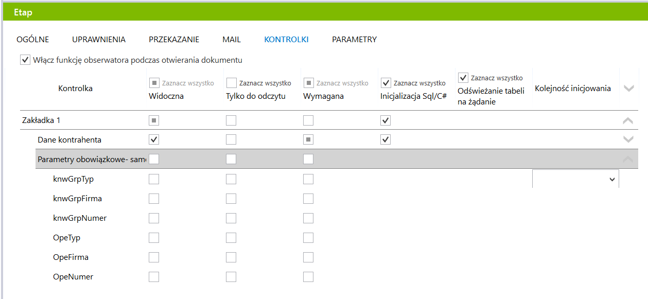
Task: Collapse the Parametry obowiązkowe group chevron
Action: (x=628, y=159)
